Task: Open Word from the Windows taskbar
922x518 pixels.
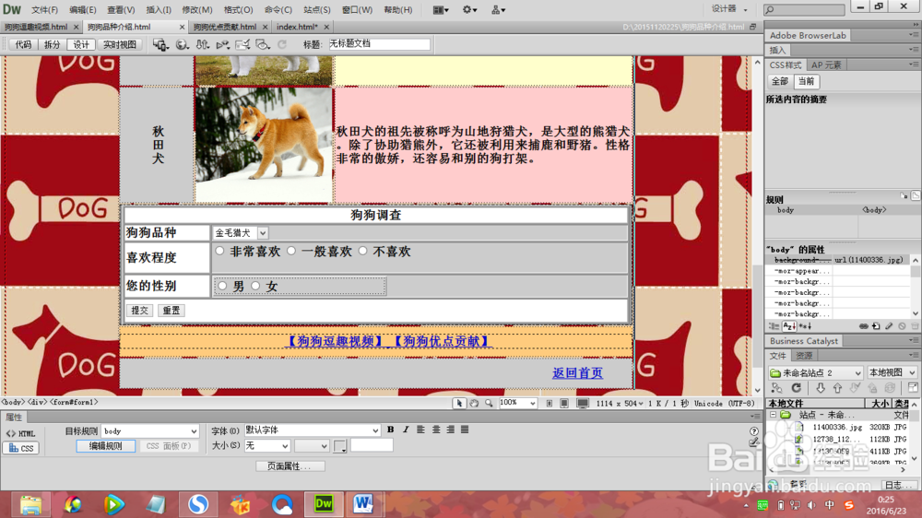Action: [x=362, y=504]
